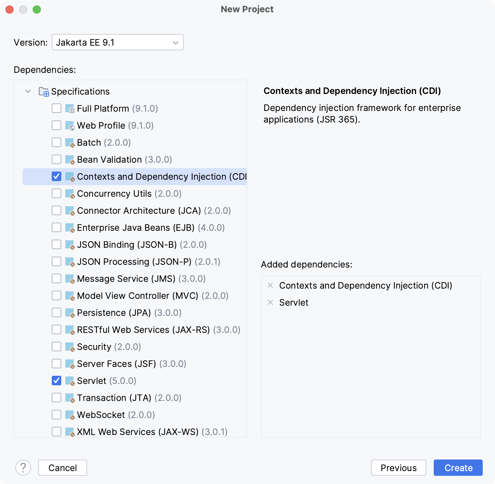The width and height of the screenshot is (495, 484).
Task: Click the Persistence (JPA) specification icon
Action: pyautogui.click(x=69, y=312)
